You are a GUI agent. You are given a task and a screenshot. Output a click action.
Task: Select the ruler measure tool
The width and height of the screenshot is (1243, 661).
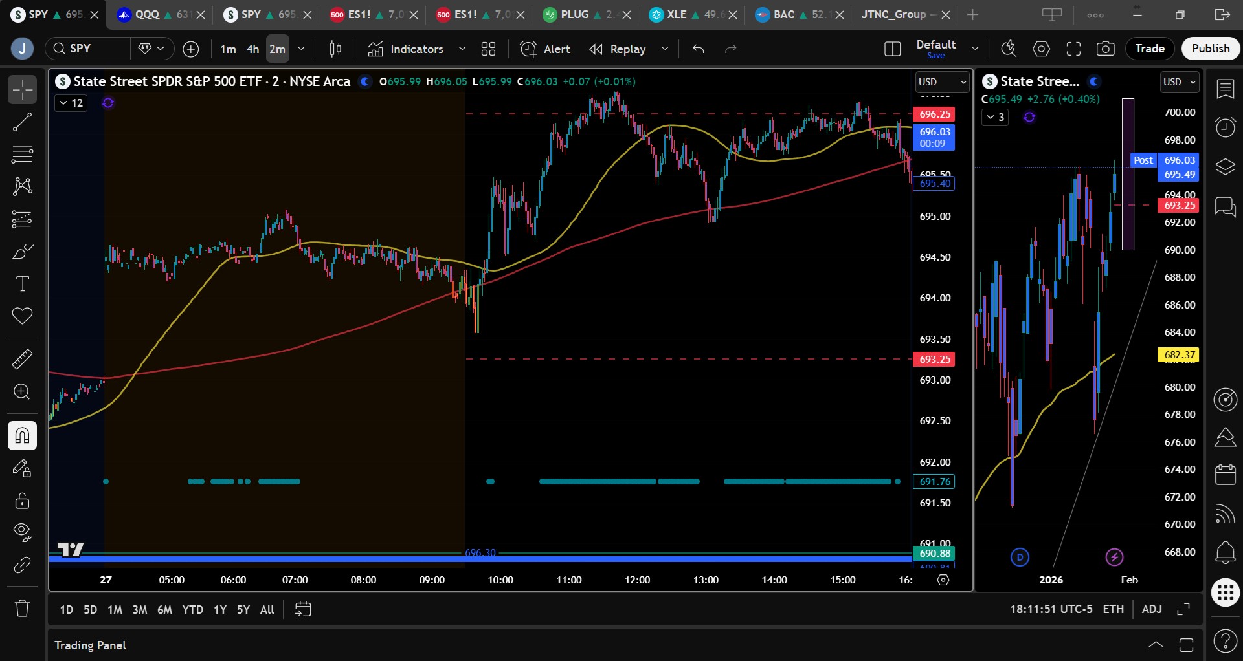22,359
